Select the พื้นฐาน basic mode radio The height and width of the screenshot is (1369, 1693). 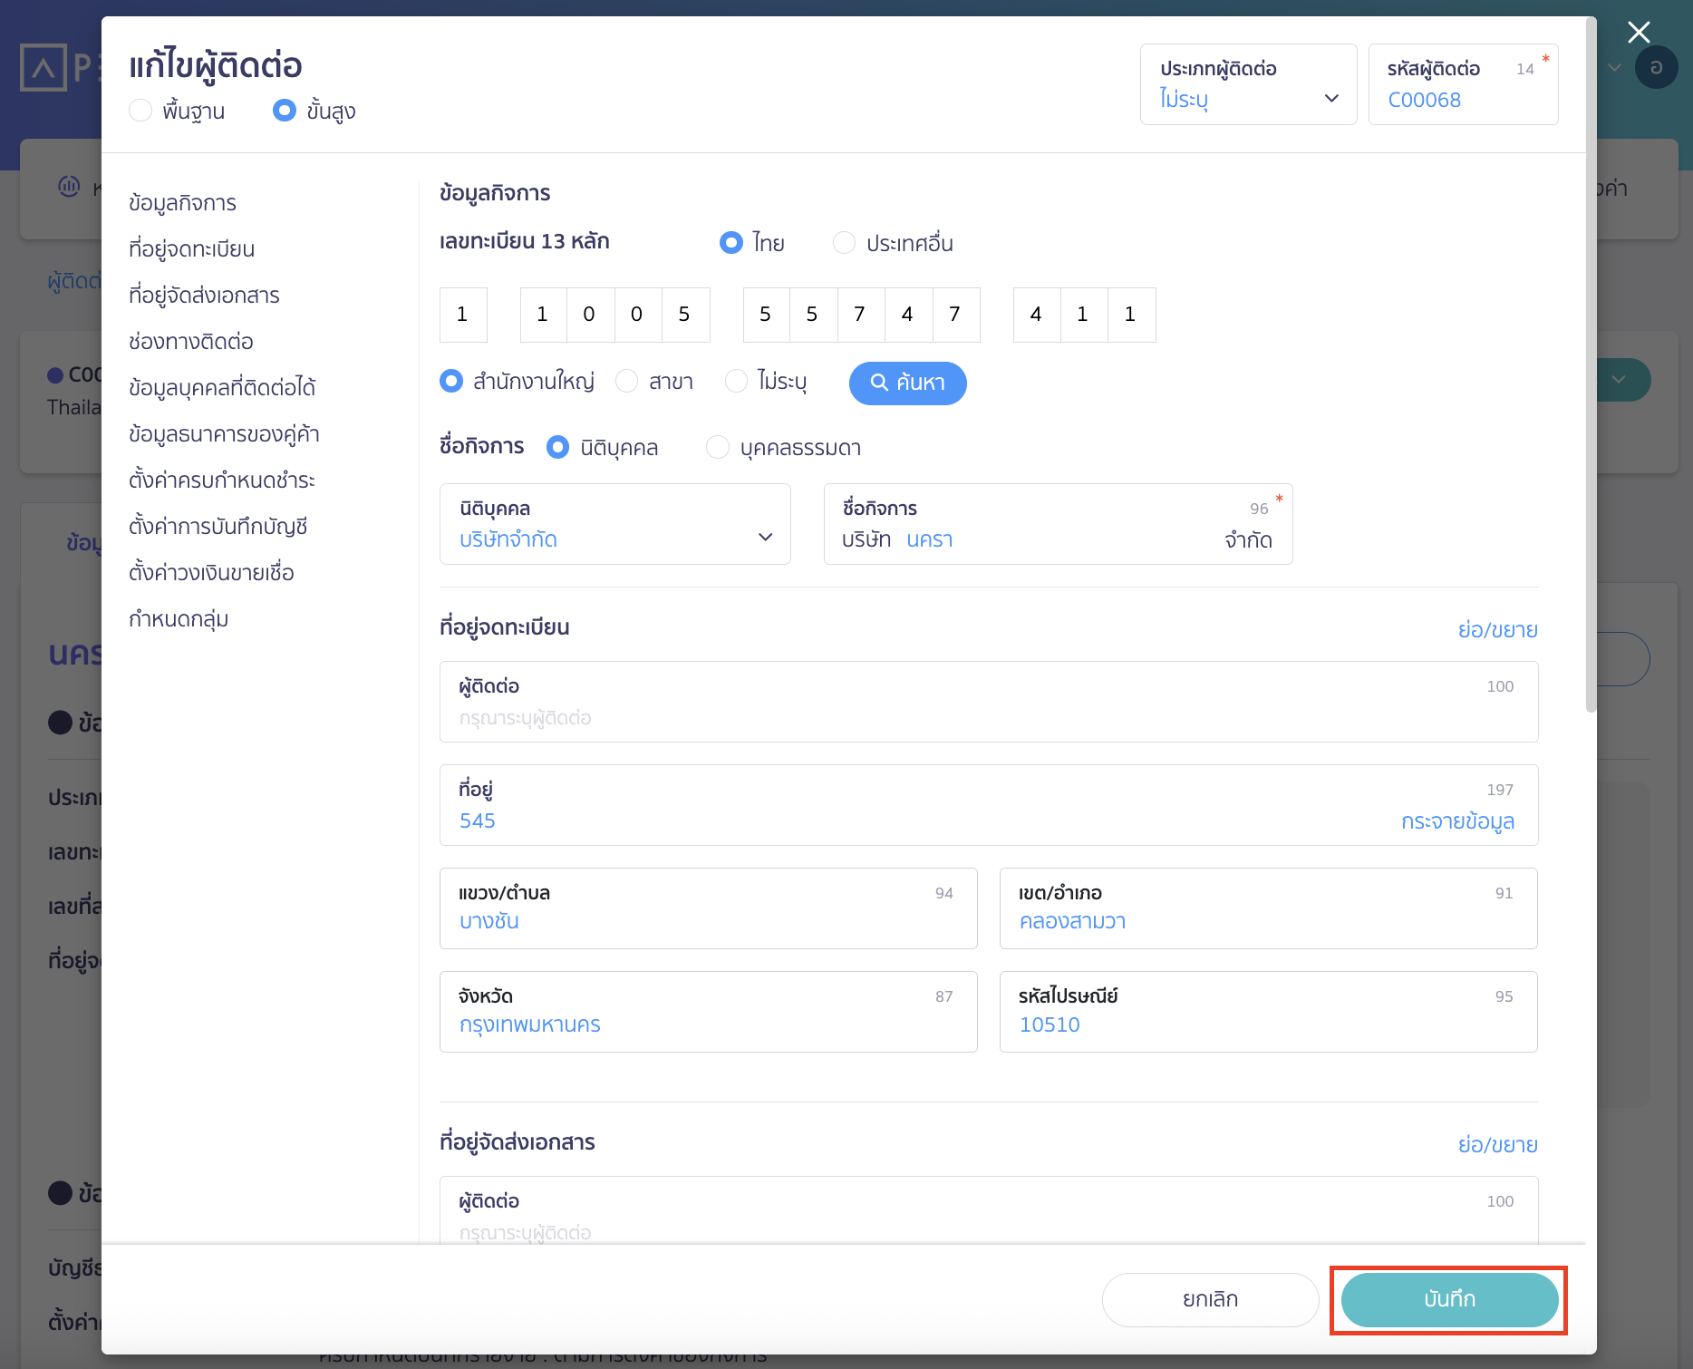pos(140,111)
